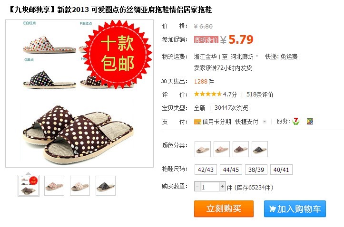Click the cart icon in 加入购物车

coord(272,209)
